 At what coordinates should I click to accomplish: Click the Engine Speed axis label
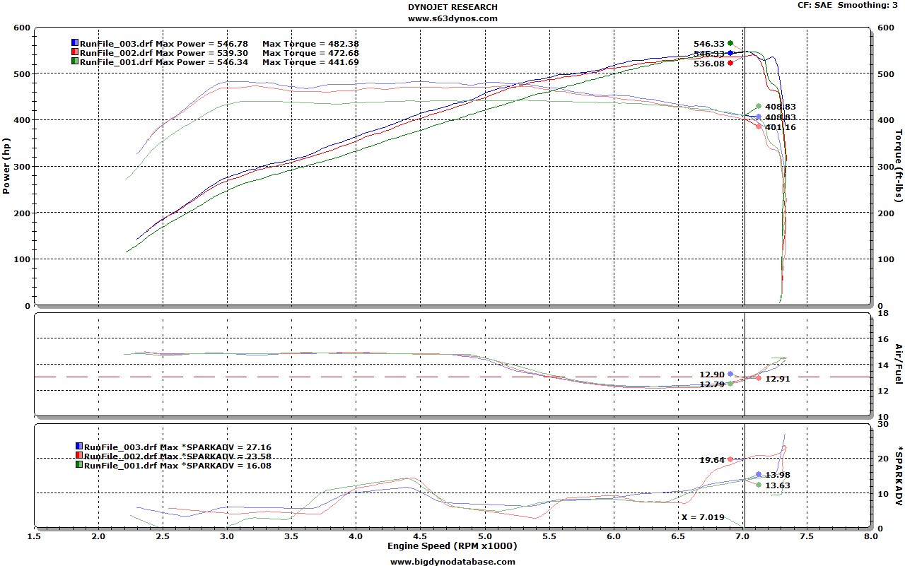[x=452, y=545]
